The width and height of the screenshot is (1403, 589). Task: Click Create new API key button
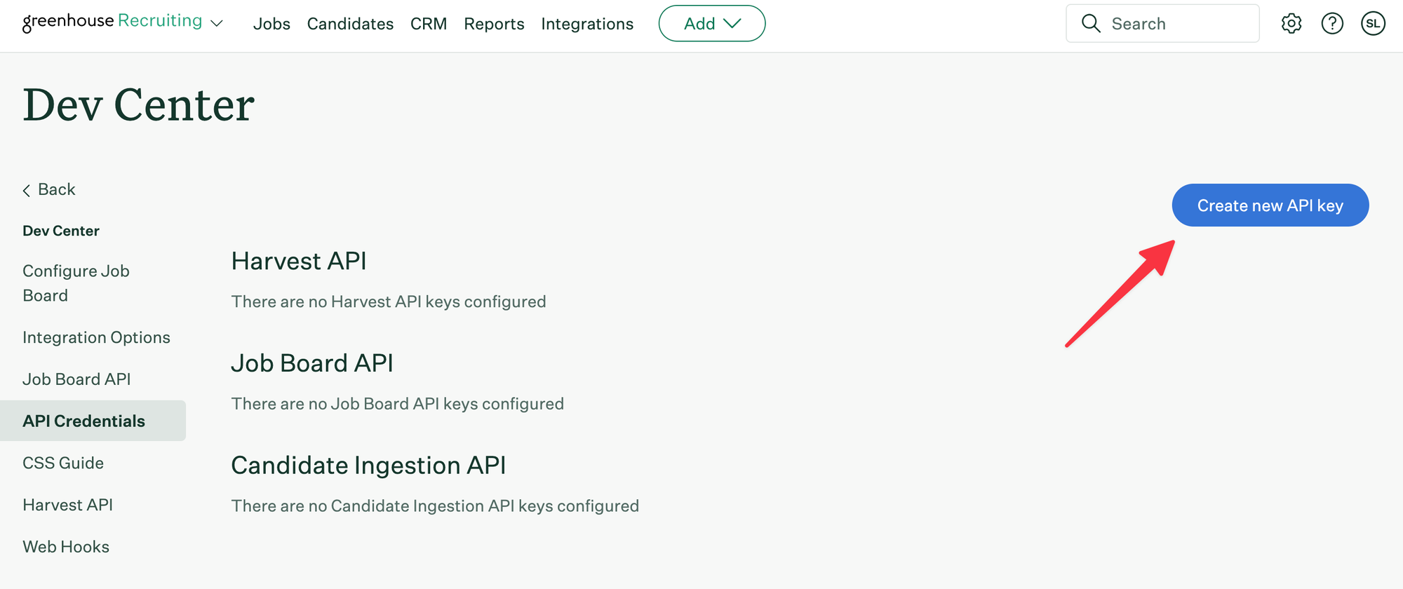tap(1270, 205)
